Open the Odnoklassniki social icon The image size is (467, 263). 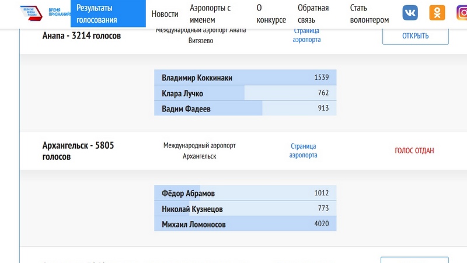pos(437,13)
